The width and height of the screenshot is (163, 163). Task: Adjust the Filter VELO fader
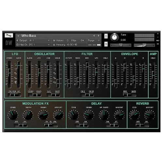pos(106,69)
